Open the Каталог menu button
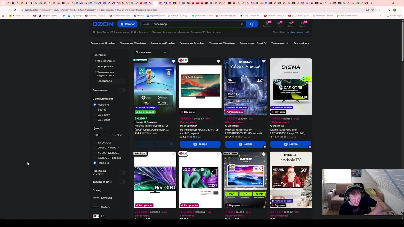 click(x=128, y=24)
